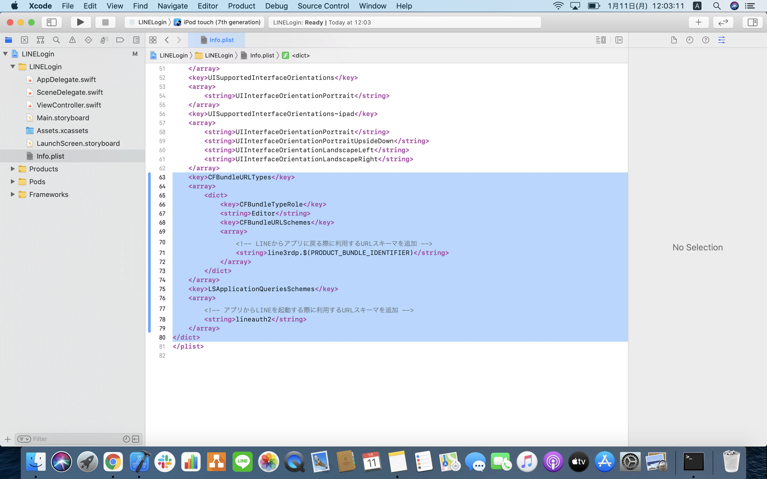Select the iPod touch (7th generation) destination
This screenshot has width=767, height=479.
coord(217,22)
